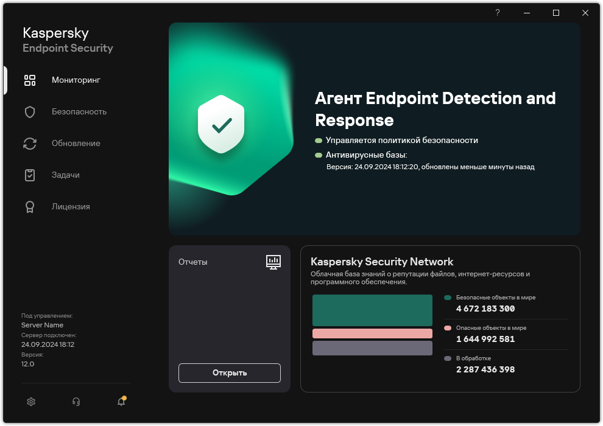Click the server connection time 24.09.2024 18:12
This screenshot has height=426, width=603.
(x=48, y=344)
